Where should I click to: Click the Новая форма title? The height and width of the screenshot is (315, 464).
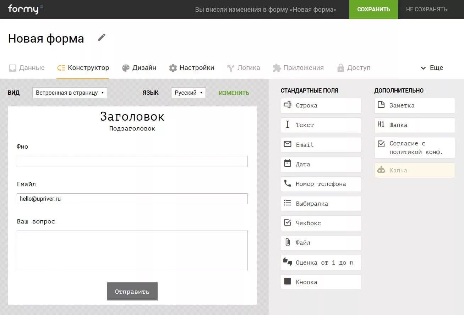(x=46, y=38)
